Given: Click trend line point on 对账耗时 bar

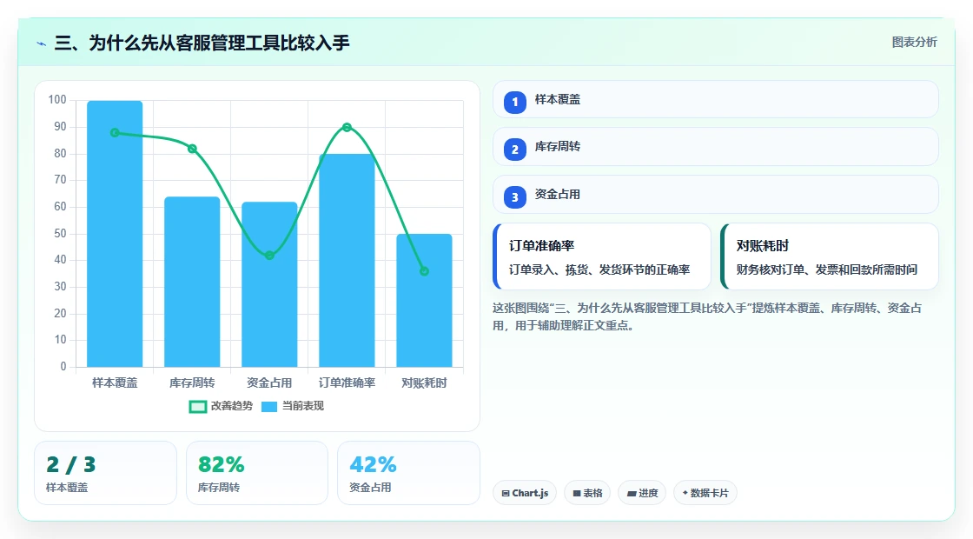Looking at the screenshot, I should 425,271.
